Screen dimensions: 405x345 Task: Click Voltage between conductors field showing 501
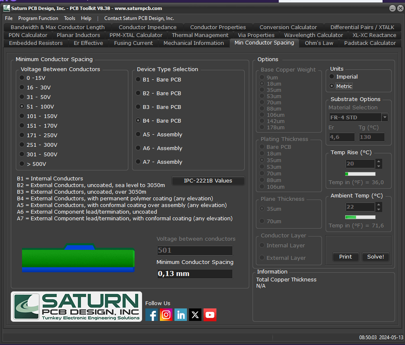(195, 250)
